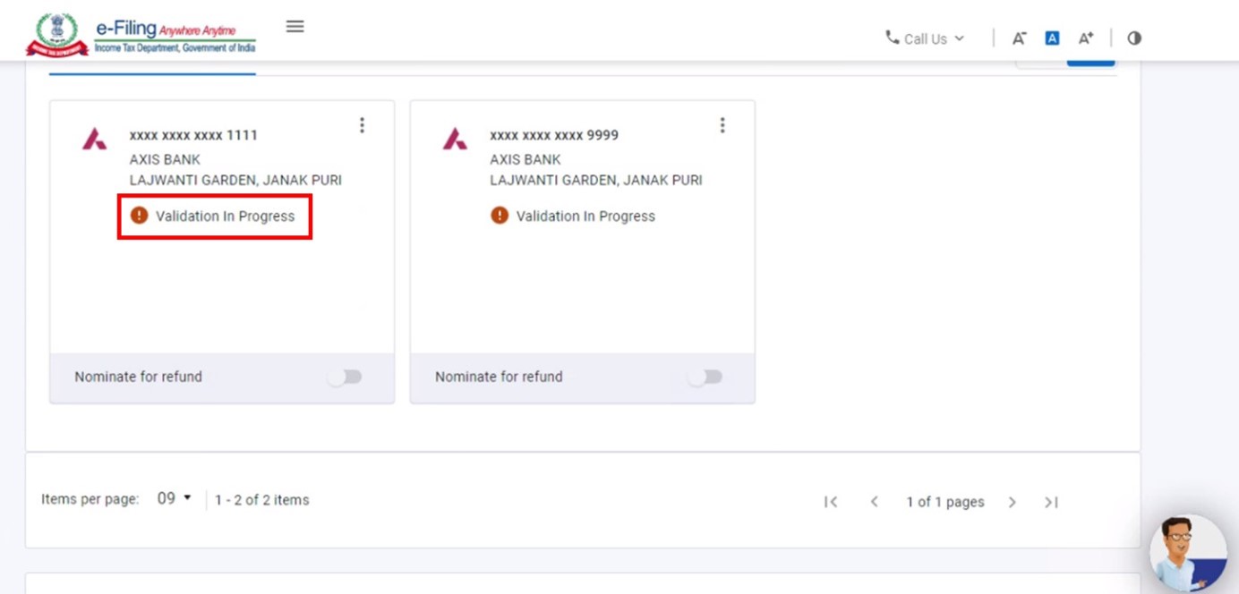The width and height of the screenshot is (1239, 594).
Task: Increase the page font size
Action: tap(1086, 38)
